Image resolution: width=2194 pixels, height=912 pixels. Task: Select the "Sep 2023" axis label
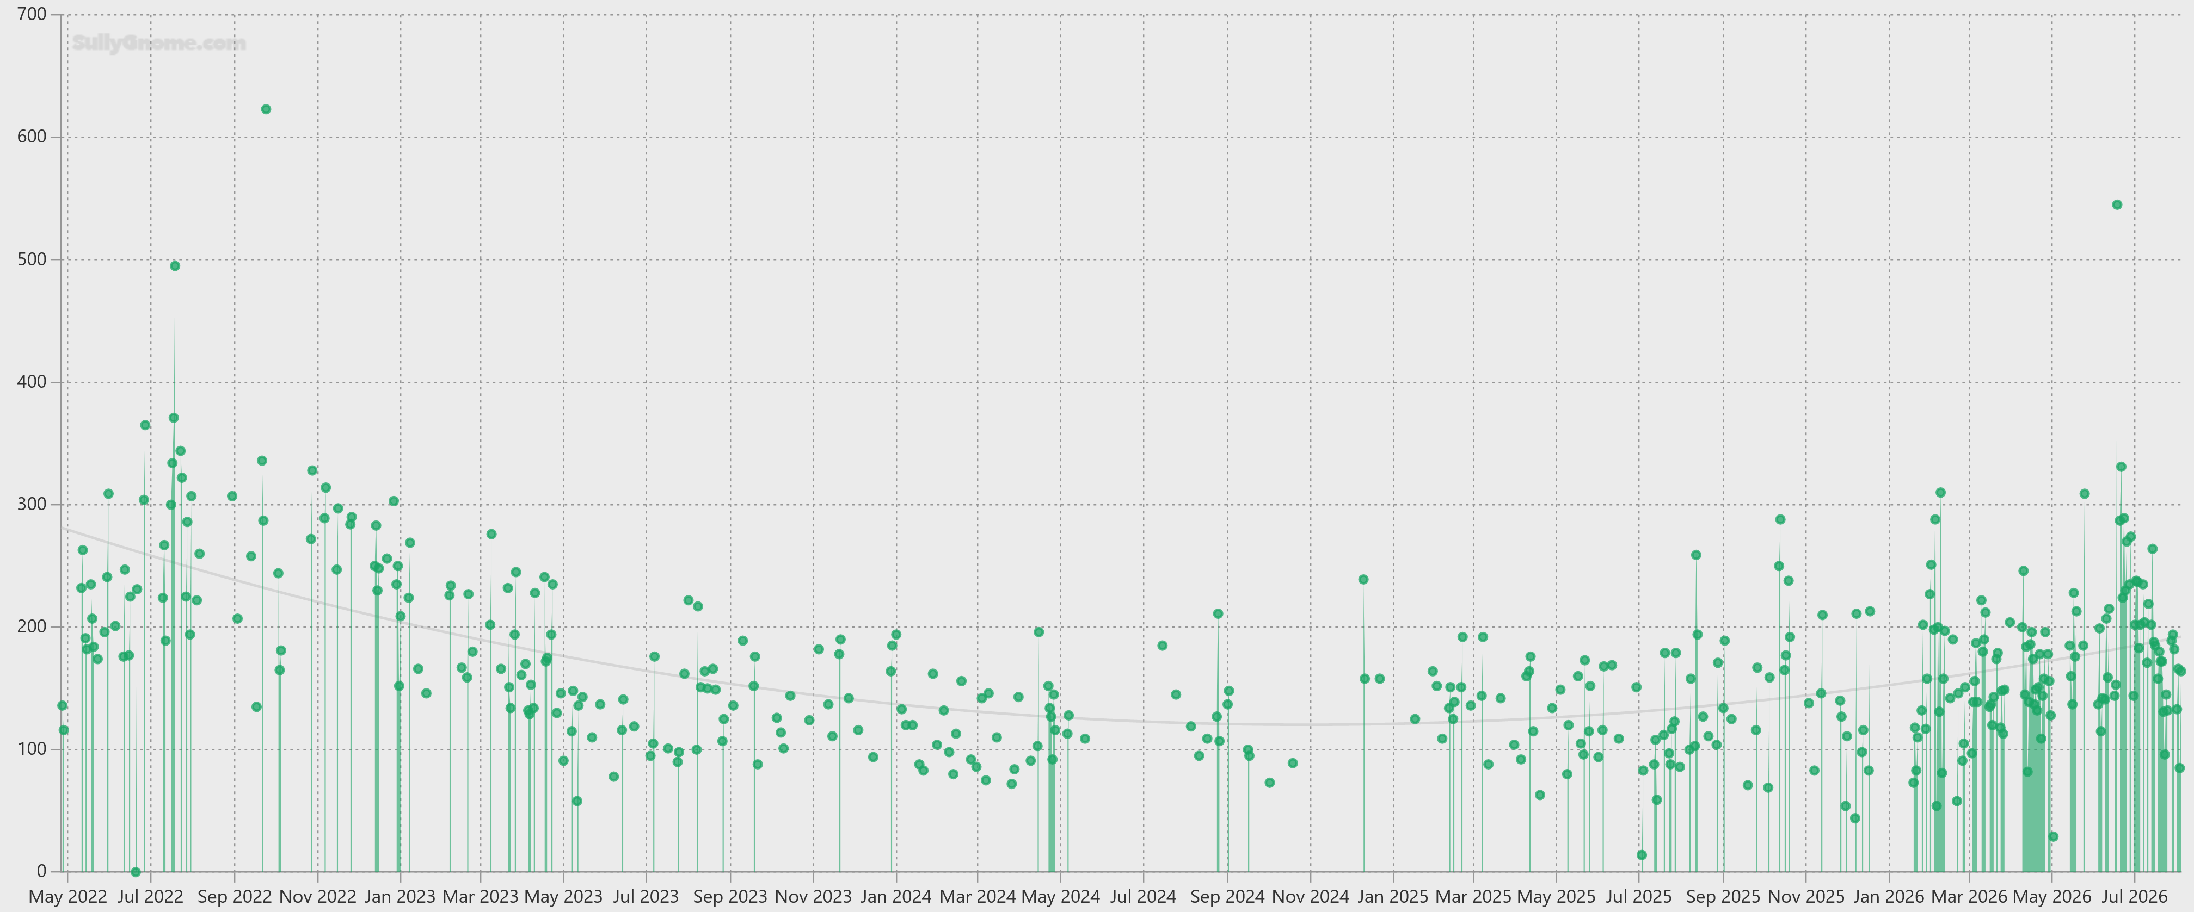click(x=730, y=897)
